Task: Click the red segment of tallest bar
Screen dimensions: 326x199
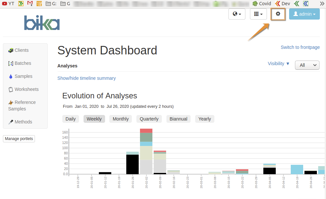Action: click(x=146, y=131)
